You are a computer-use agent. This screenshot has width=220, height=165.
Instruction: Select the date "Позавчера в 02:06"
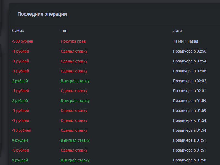[189, 71]
